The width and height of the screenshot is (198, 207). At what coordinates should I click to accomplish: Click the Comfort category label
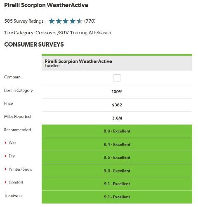coord(16,182)
